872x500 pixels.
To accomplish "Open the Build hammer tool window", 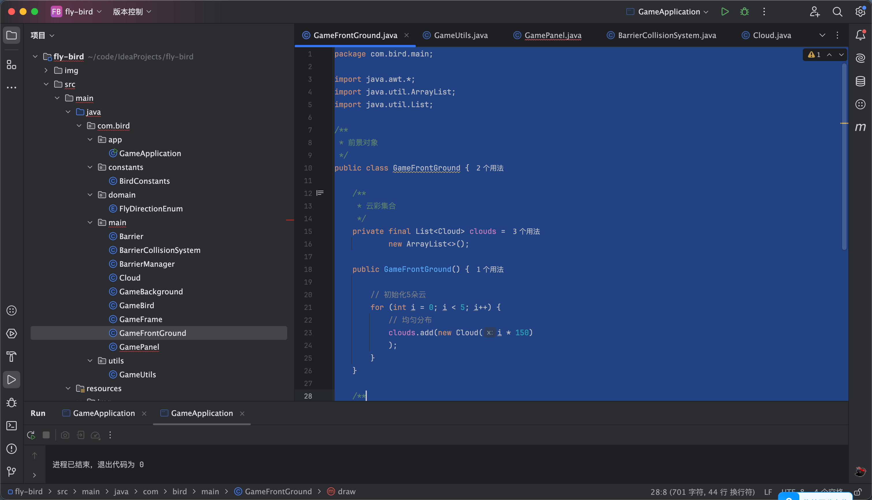I will [x=11, y=357].
